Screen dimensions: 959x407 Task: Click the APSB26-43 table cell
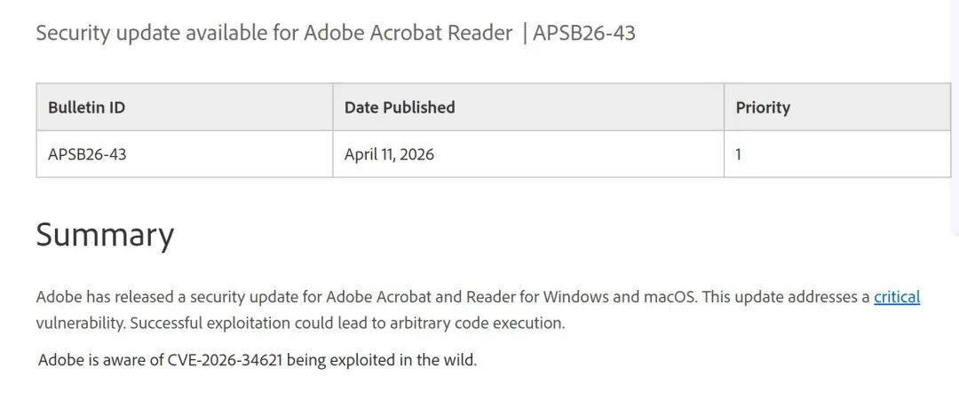click(x=185, y=154)
